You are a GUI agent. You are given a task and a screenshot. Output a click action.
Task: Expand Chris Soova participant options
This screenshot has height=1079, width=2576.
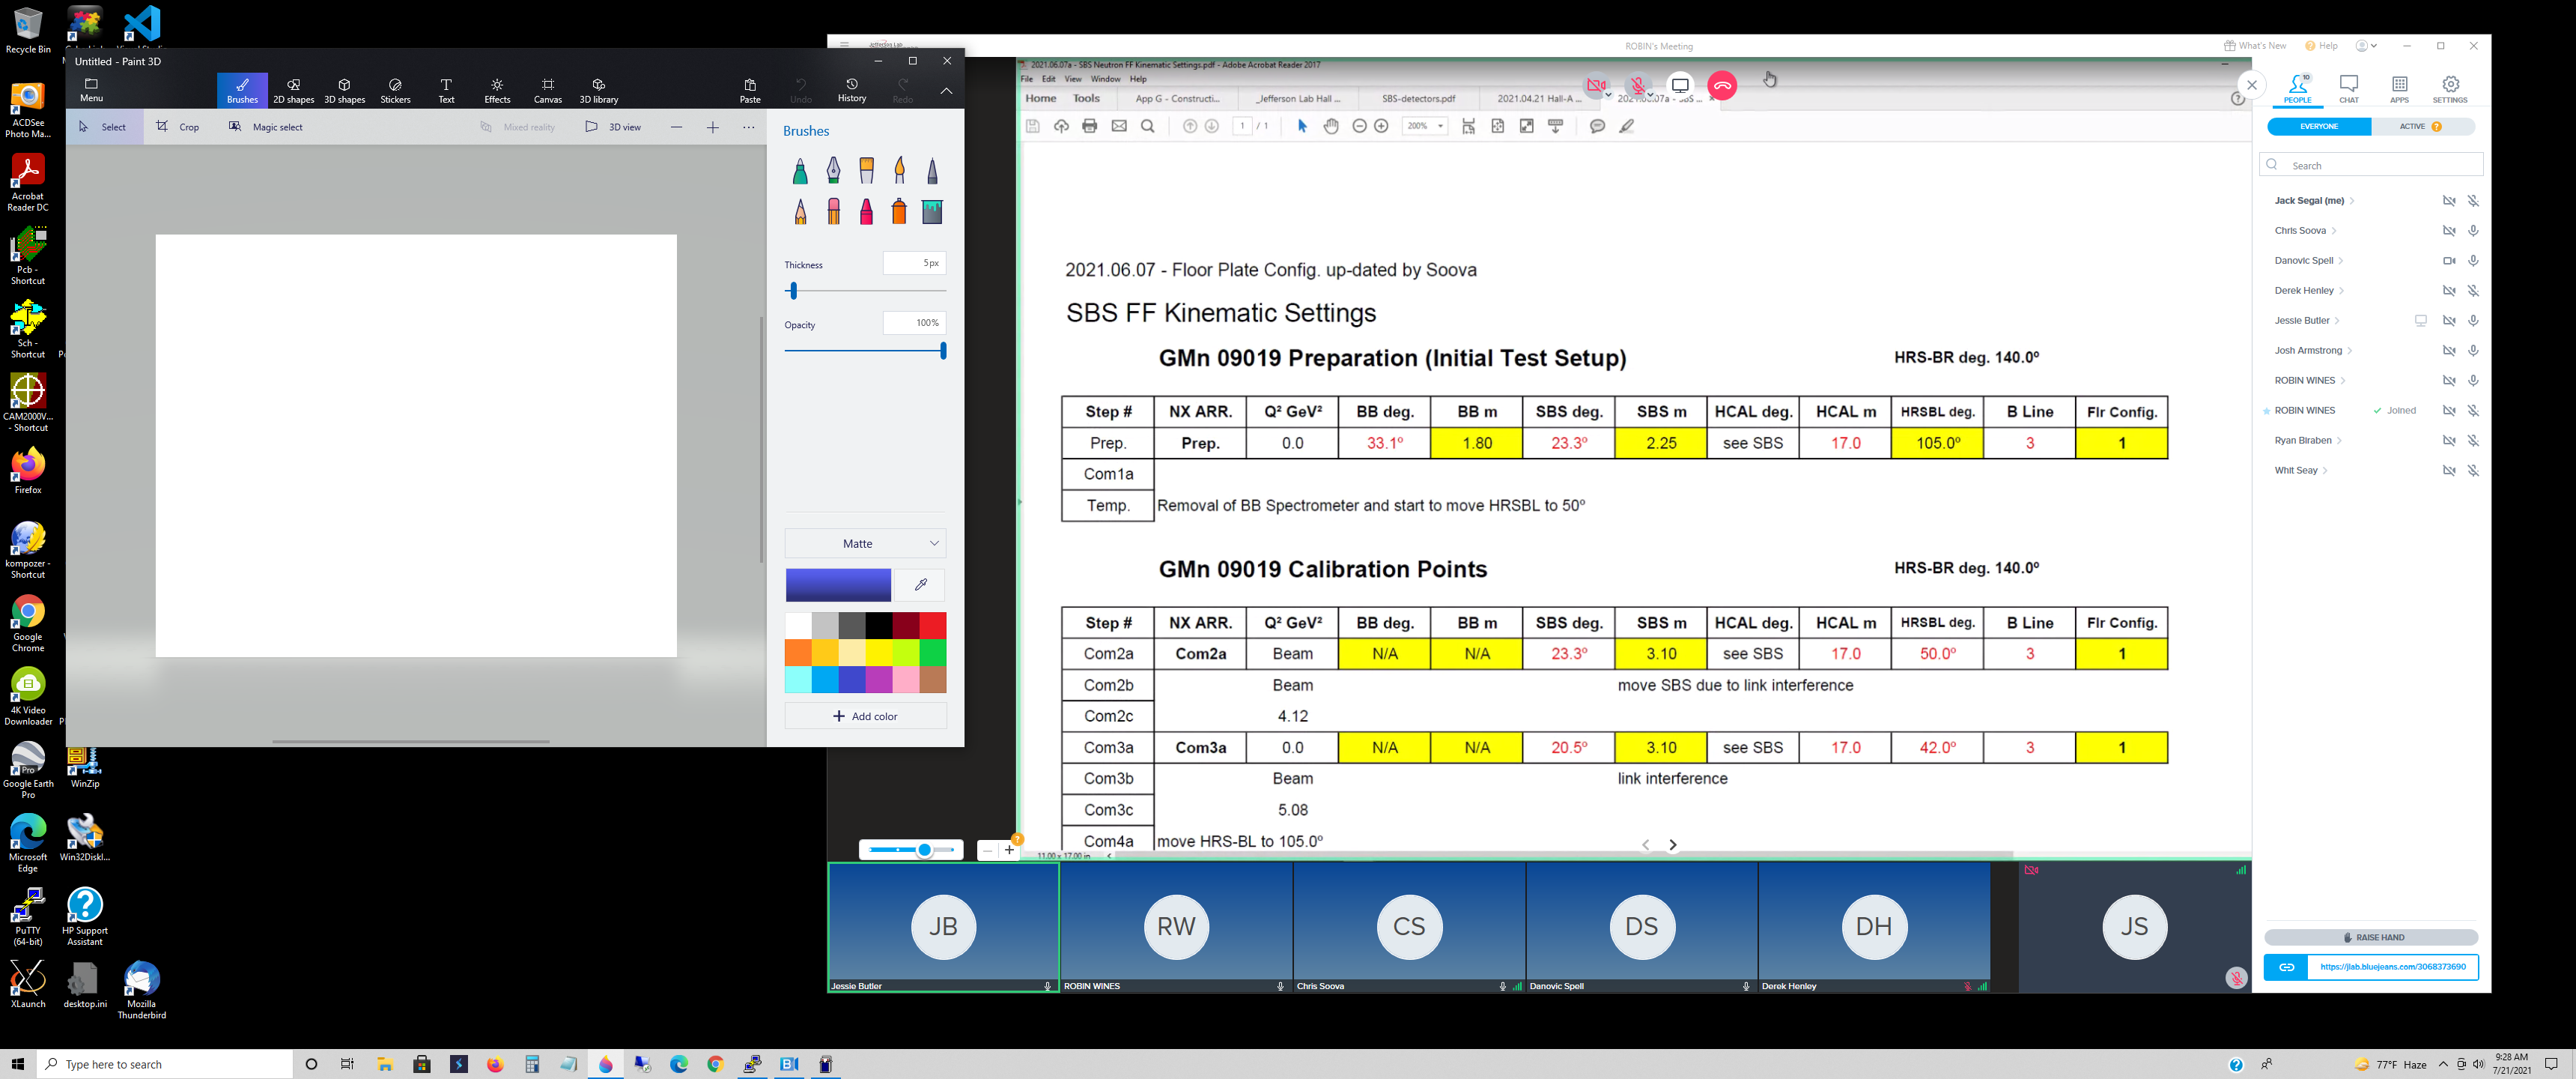(2334, 232)
